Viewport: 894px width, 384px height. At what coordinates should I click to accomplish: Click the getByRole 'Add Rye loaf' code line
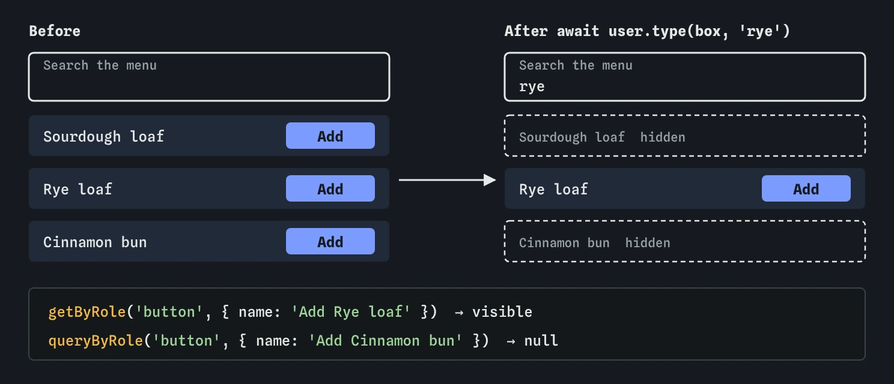[290, 312]
